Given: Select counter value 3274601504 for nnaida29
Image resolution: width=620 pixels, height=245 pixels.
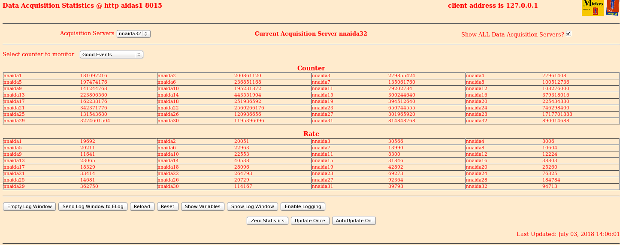Looking at the screenshot, I should point(95,121).
